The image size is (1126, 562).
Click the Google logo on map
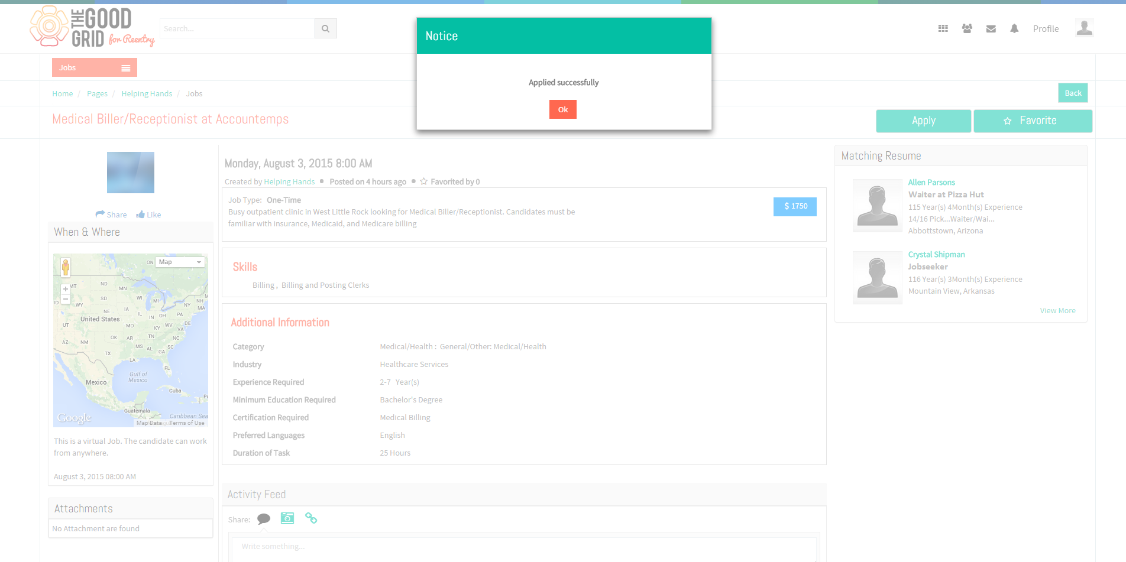(74, 418)
